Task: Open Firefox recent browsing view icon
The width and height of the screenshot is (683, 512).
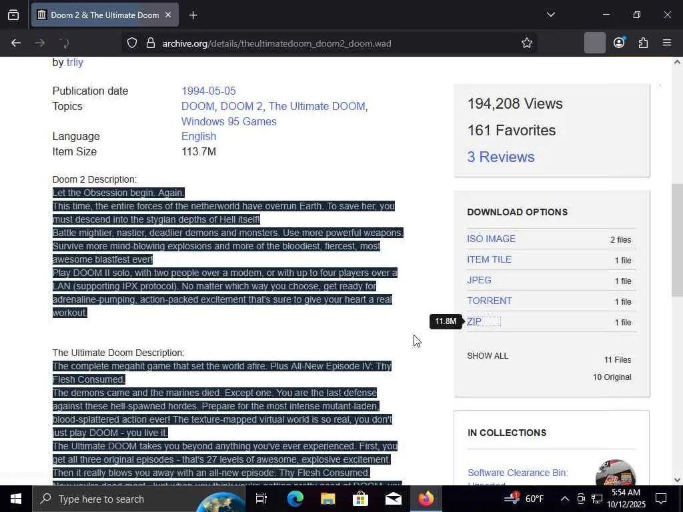Action: coord(13,15)
